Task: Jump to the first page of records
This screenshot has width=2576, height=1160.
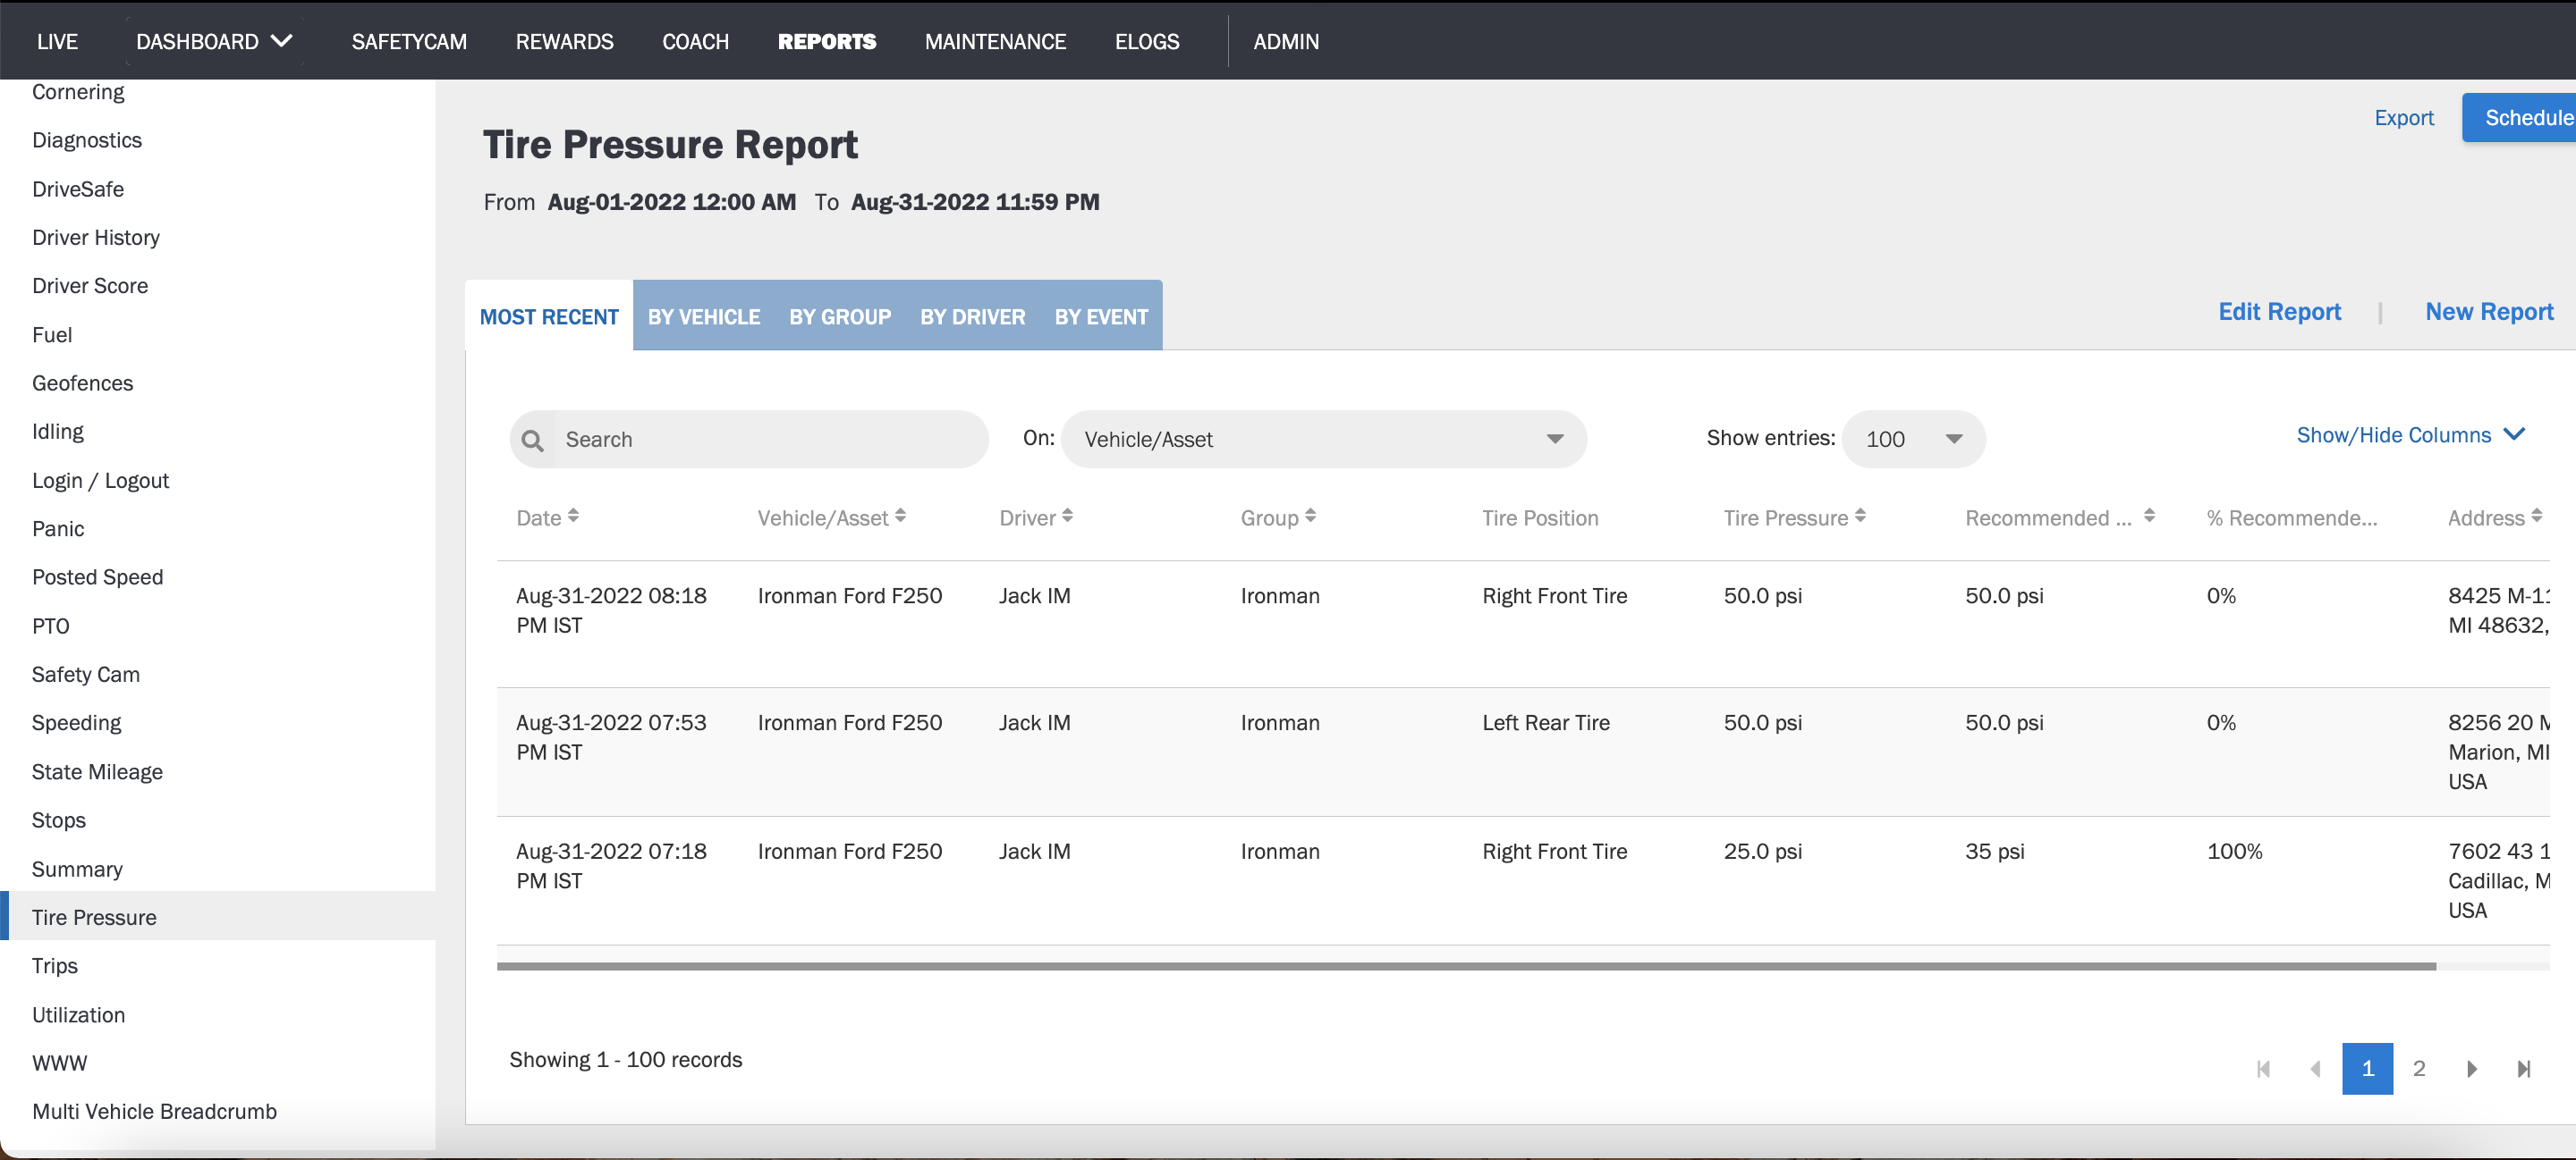Action: coord(2264,1068)
